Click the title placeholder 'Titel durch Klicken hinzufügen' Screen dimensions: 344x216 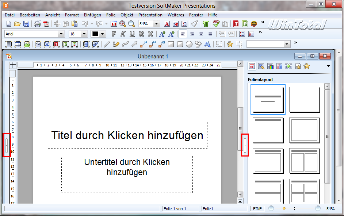pos(127,135)
